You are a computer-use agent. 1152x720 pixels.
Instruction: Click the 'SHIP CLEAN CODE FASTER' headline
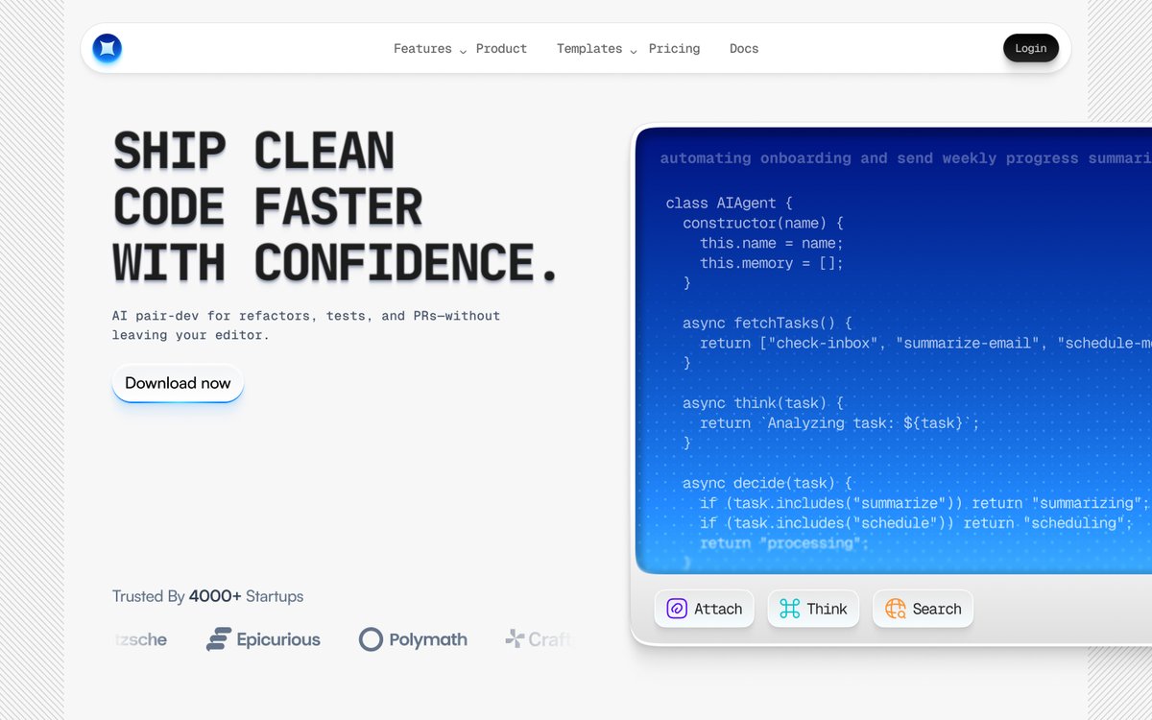pos(334,207)
